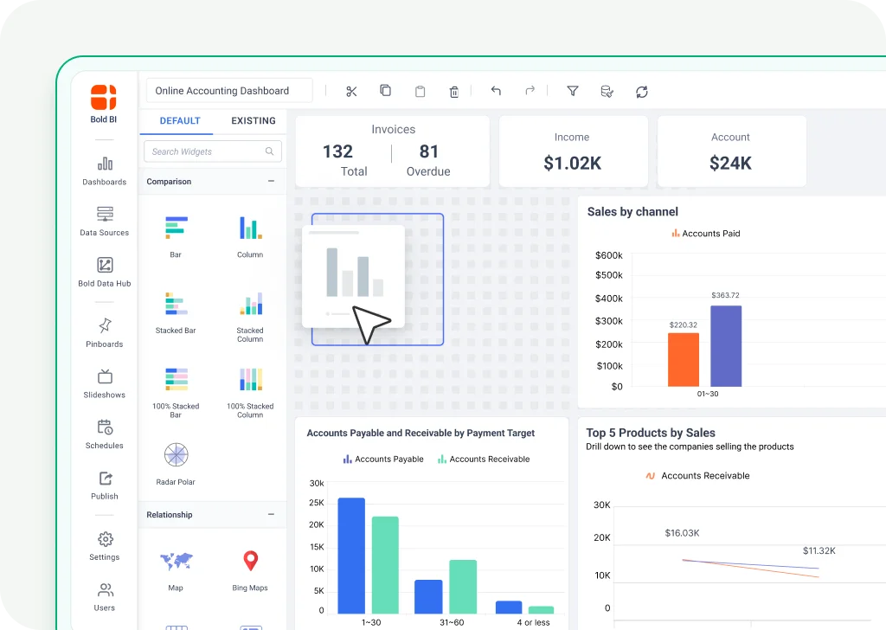Open Schedules section
Image resolution: width=886 pixels, height=630 pixels.
[105, 434]
